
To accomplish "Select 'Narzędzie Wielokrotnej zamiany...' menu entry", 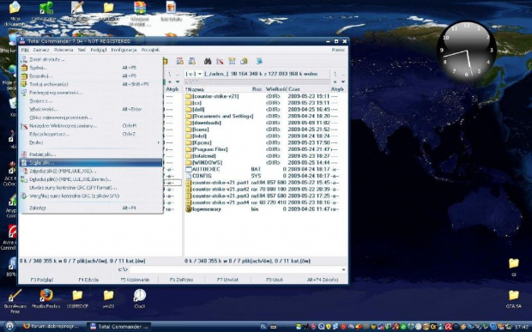I will [91, 126].
